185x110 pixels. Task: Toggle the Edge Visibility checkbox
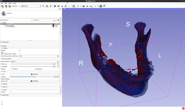coord(11,79)
